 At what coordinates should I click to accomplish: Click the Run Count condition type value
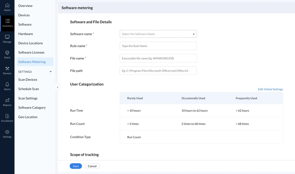(134, 137)
